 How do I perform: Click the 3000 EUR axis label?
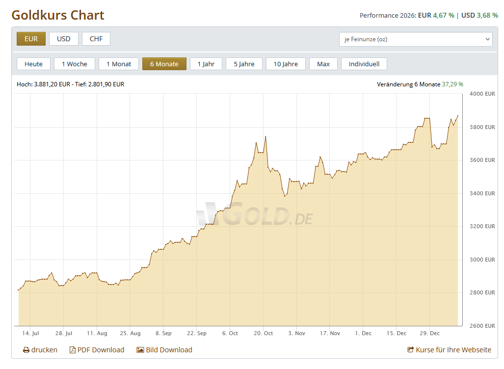[482, 260]
